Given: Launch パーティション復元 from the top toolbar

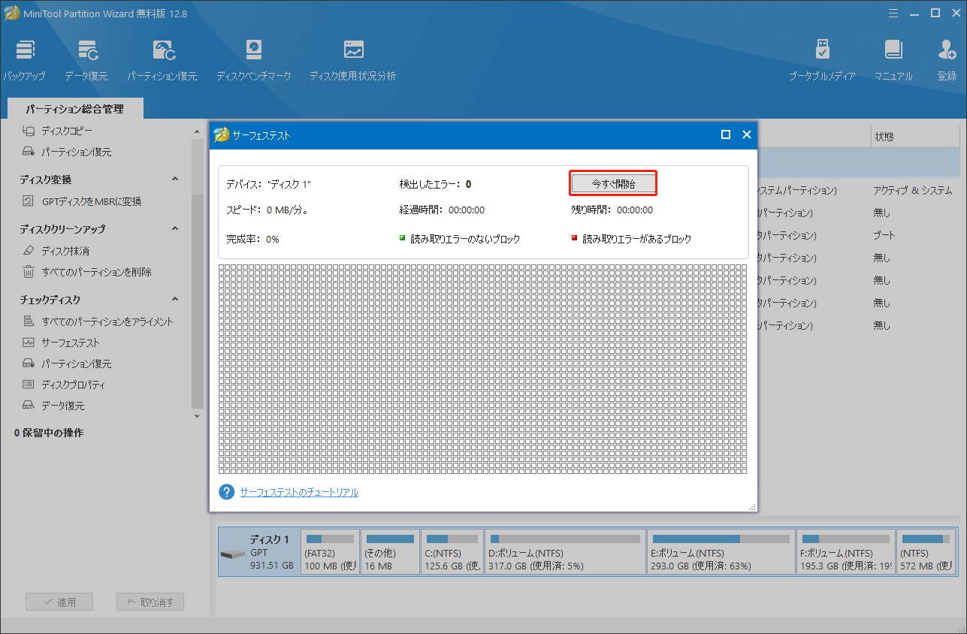Looking at the screenshot, I should click(x=162, y=61).
